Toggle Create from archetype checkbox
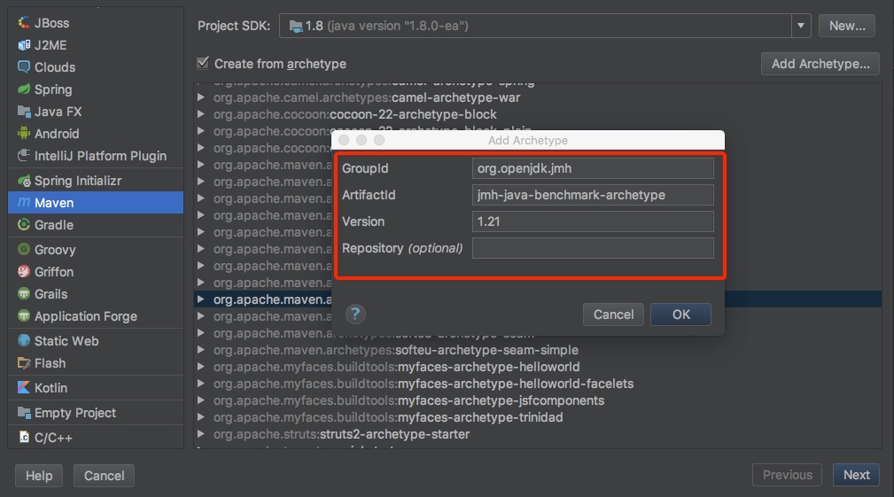 (x=203, y=63)
